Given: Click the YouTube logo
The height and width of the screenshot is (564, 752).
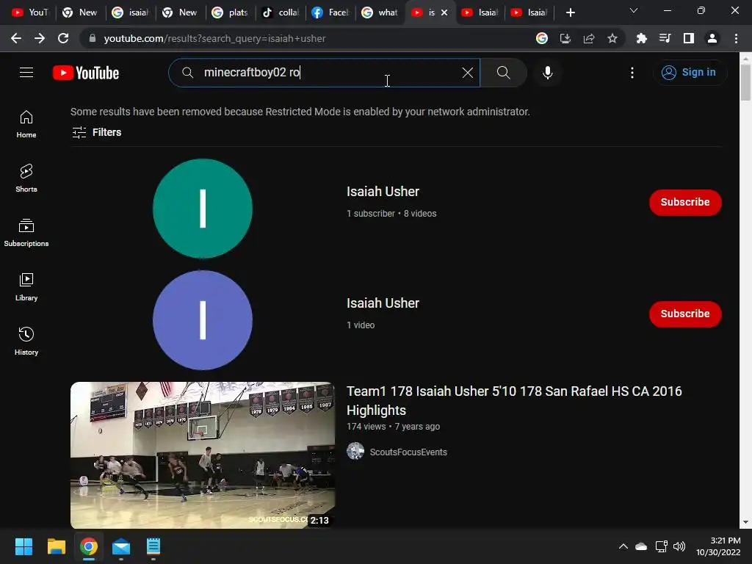Looking at the screenshot, I should coord(86,73).
